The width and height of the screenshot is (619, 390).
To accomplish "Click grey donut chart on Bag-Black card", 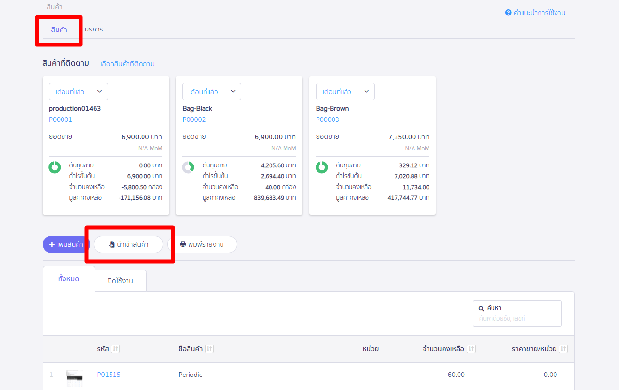I will point(188,167).
